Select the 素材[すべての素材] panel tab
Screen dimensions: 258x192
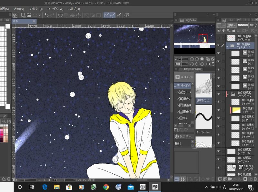[191, 69]
